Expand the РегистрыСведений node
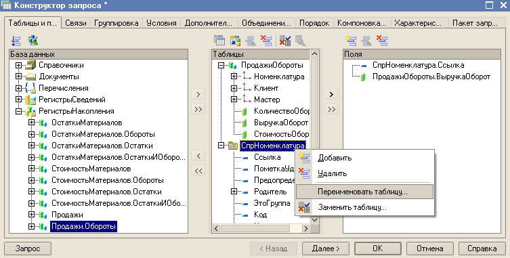510x258 pixels. (x=18, y=100)
